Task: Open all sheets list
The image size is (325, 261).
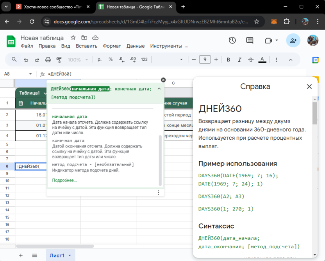Action: pos(35,256)
